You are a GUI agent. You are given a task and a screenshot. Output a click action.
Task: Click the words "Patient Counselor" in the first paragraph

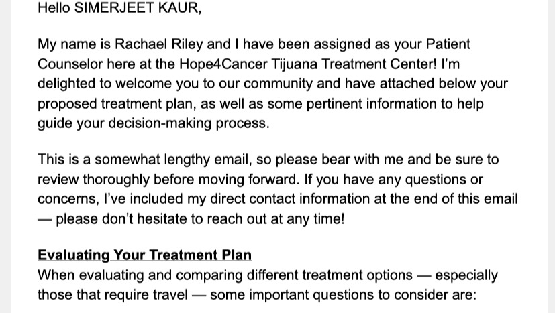(254, 54)
